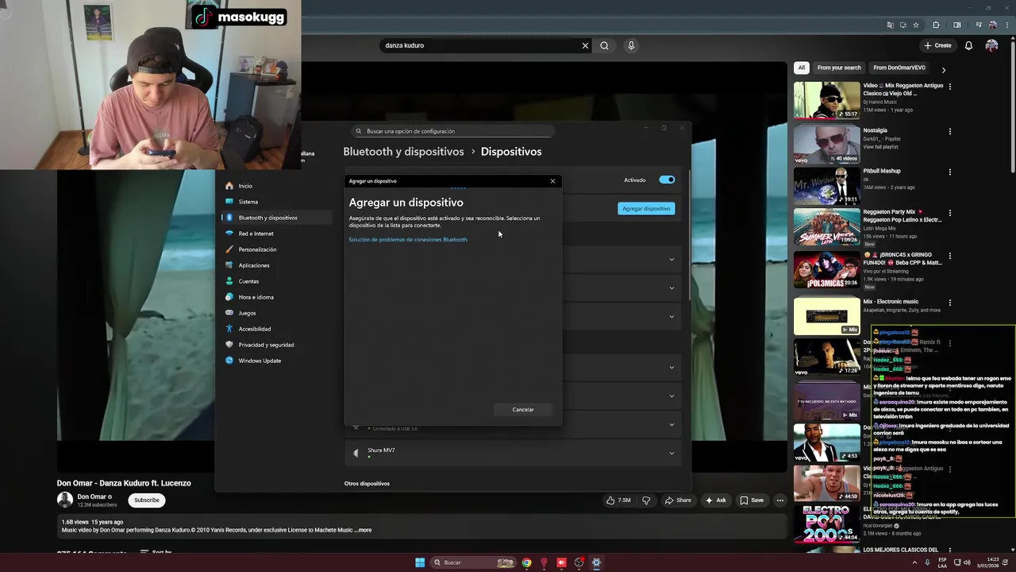Expand the Shure MV7 device row
The image size is (1016, 572).
[x=672, y=453]
